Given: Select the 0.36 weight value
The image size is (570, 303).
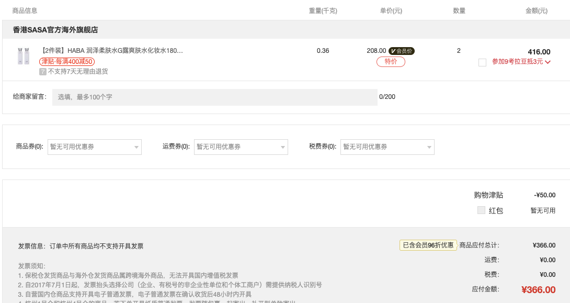Looking at the screenshot, I should tap(323, 51).
